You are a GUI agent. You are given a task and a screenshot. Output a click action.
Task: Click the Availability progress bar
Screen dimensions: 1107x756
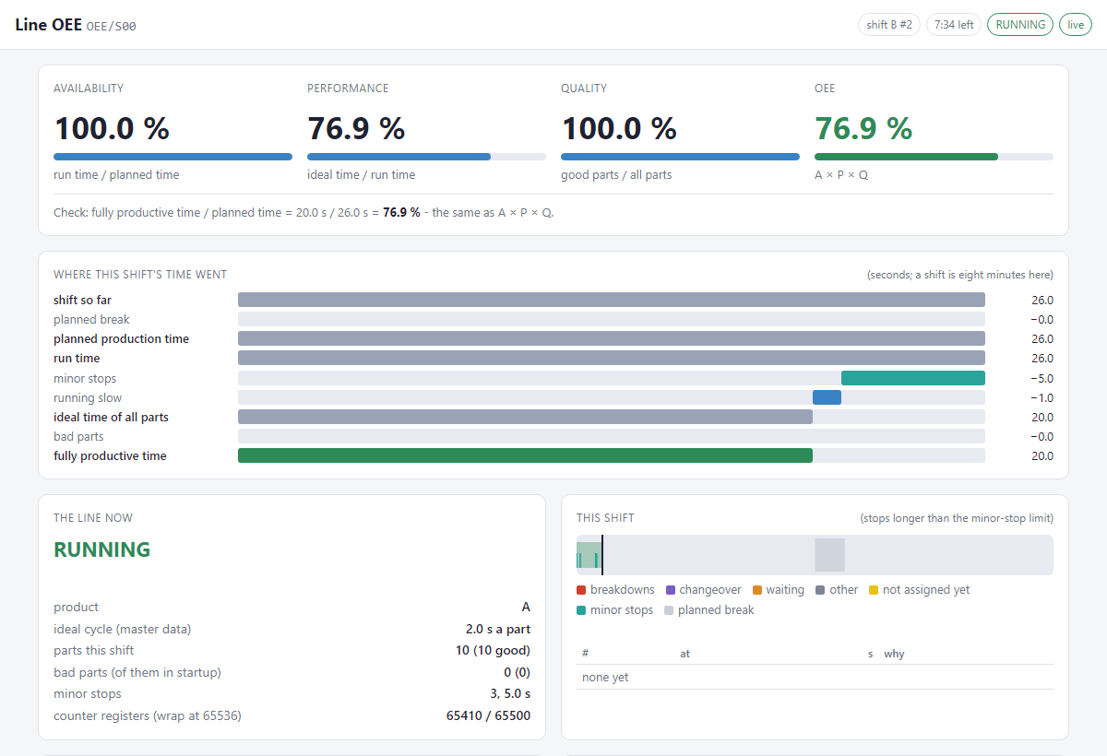coord(173,157)
